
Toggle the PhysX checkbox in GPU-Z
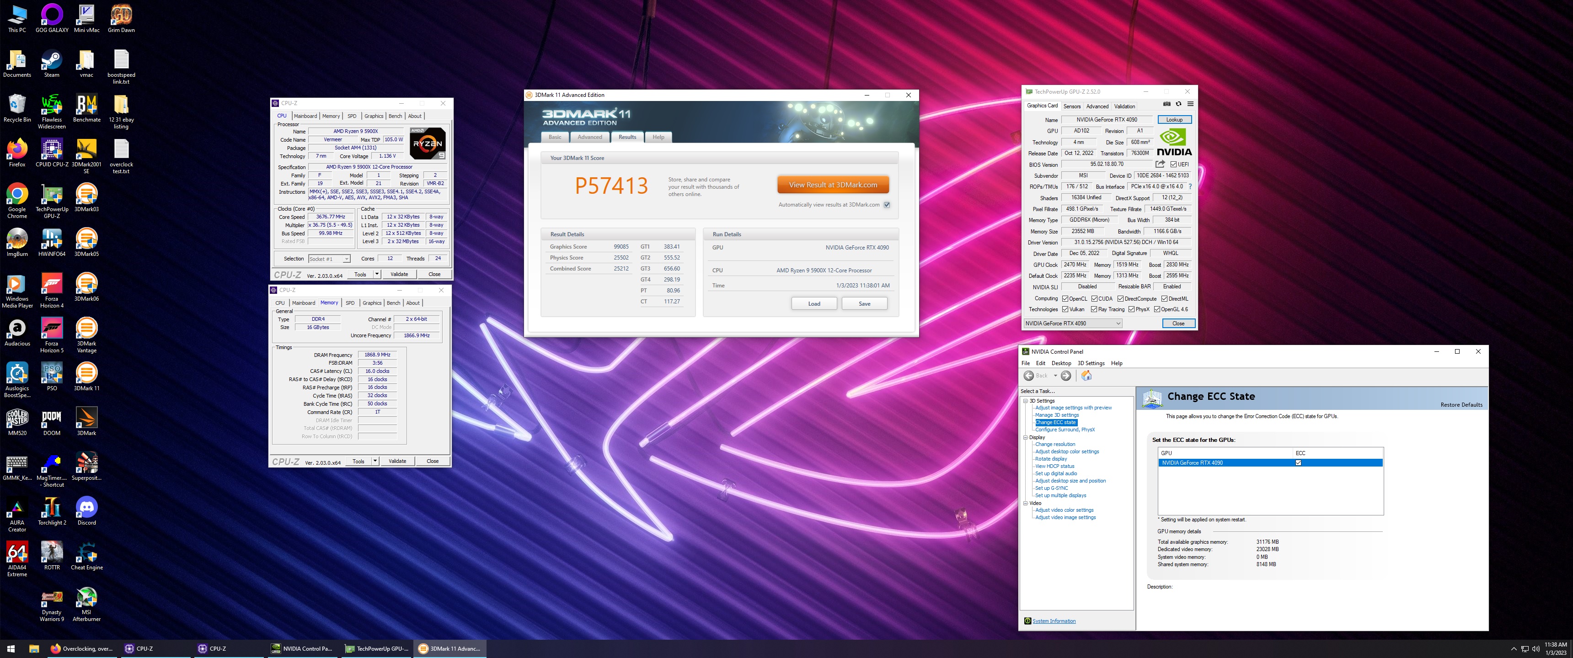(1132, 309)
